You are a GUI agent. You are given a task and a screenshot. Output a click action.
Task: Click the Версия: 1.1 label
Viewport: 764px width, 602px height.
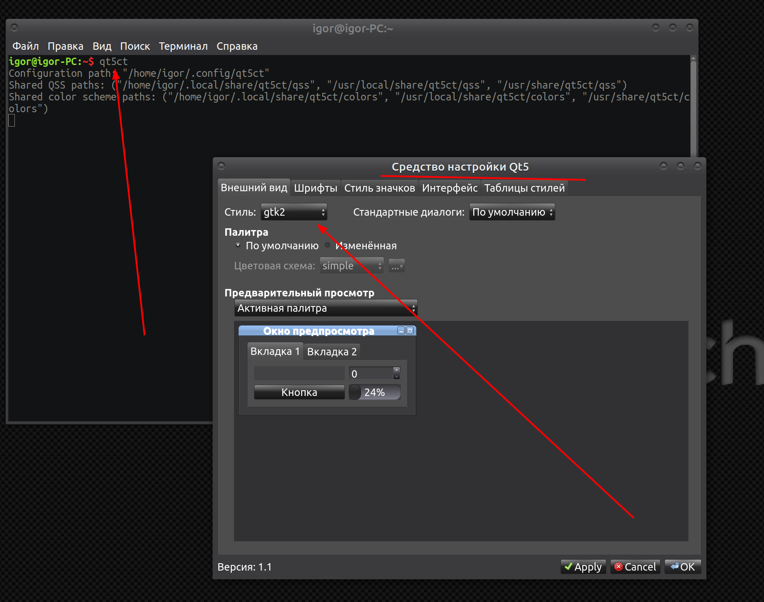244,567
